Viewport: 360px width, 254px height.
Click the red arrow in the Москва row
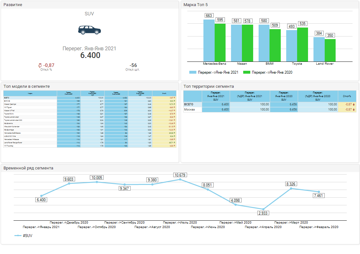[354, 110]
